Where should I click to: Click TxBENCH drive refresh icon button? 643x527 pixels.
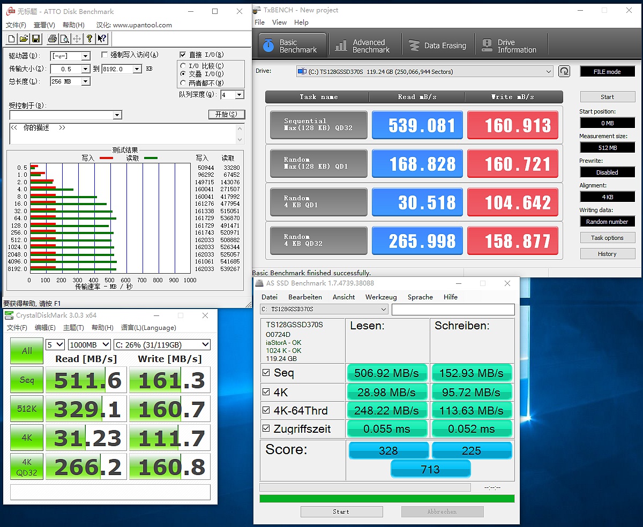(564, 71)
